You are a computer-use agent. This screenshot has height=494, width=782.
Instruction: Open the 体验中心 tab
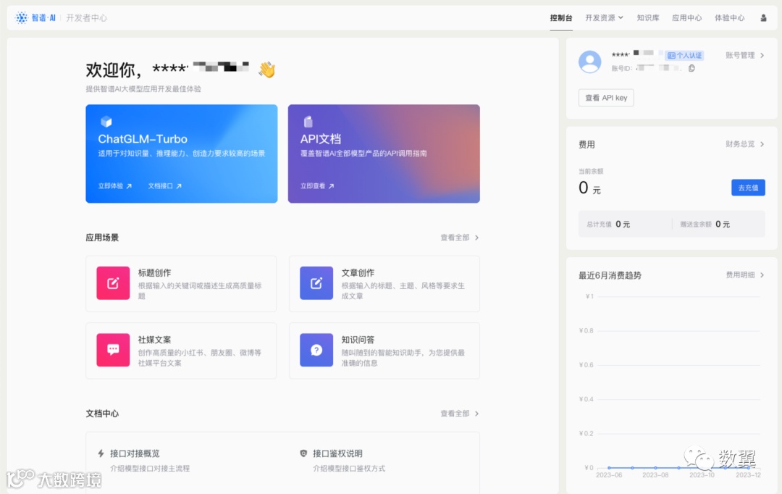(730, 18)
